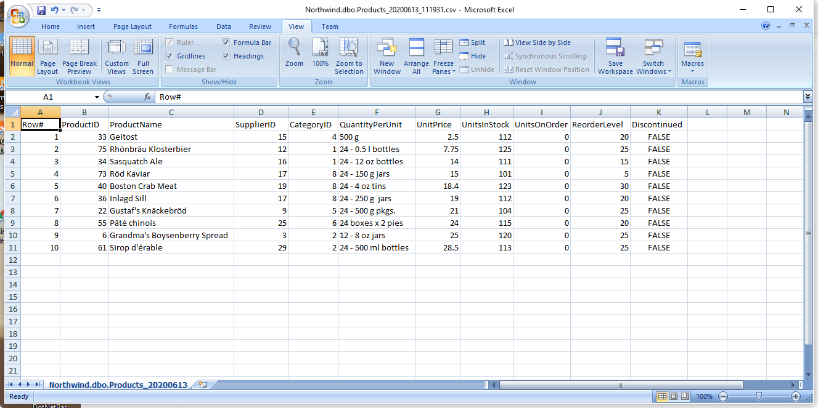The image size is (818, 408).
Task: Select the cell containing Boston Crab Meat
Action: coord(171,186)
